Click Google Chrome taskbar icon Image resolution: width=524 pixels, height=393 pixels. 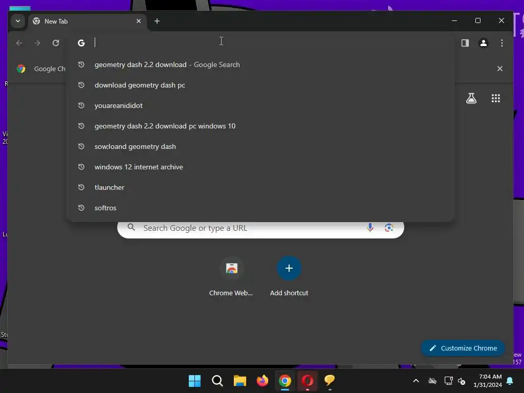285,381
